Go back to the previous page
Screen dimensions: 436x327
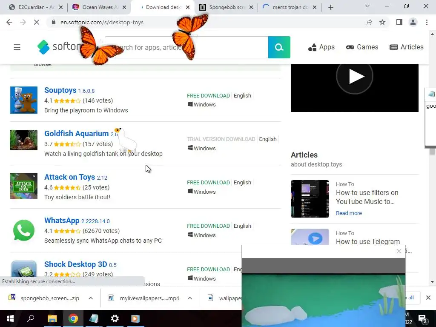tap(9, 22)
